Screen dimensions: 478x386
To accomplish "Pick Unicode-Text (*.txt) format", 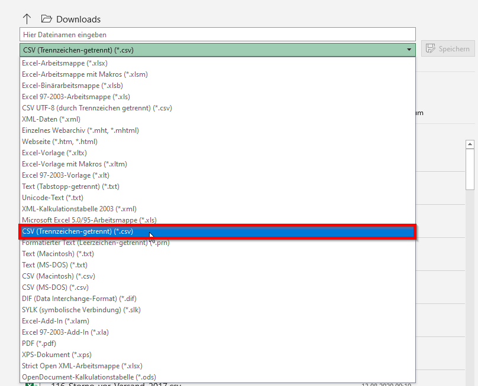I will click(217, 198).
